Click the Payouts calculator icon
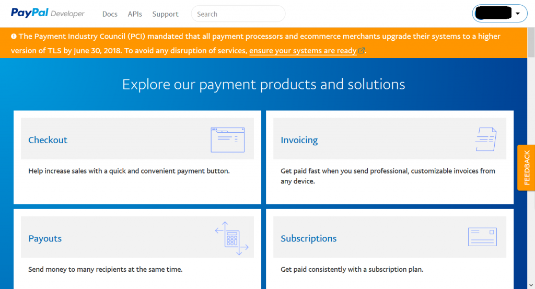Image resolution: width=535 pixels, height=289 pixels. point(231,238)
